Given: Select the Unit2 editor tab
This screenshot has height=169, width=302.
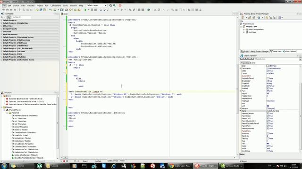Looking at the screenshot, I should (65, 14).
